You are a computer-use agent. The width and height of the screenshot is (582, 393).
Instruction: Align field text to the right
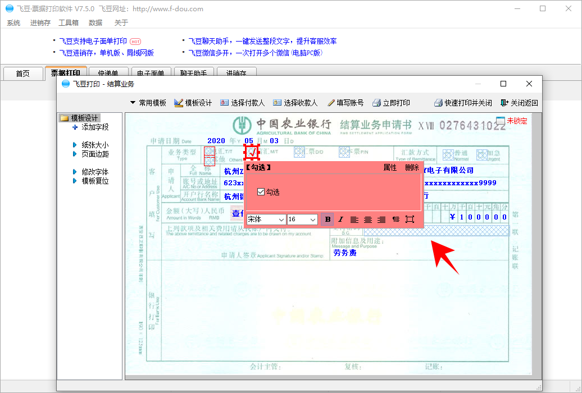(x=381, y=220)
